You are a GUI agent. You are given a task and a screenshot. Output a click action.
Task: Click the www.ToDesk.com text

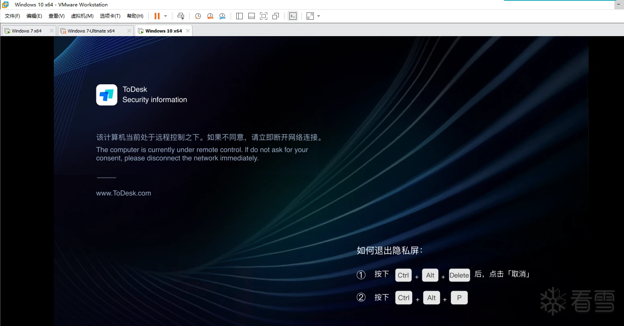pyautogui.click(x=123, y=193)
